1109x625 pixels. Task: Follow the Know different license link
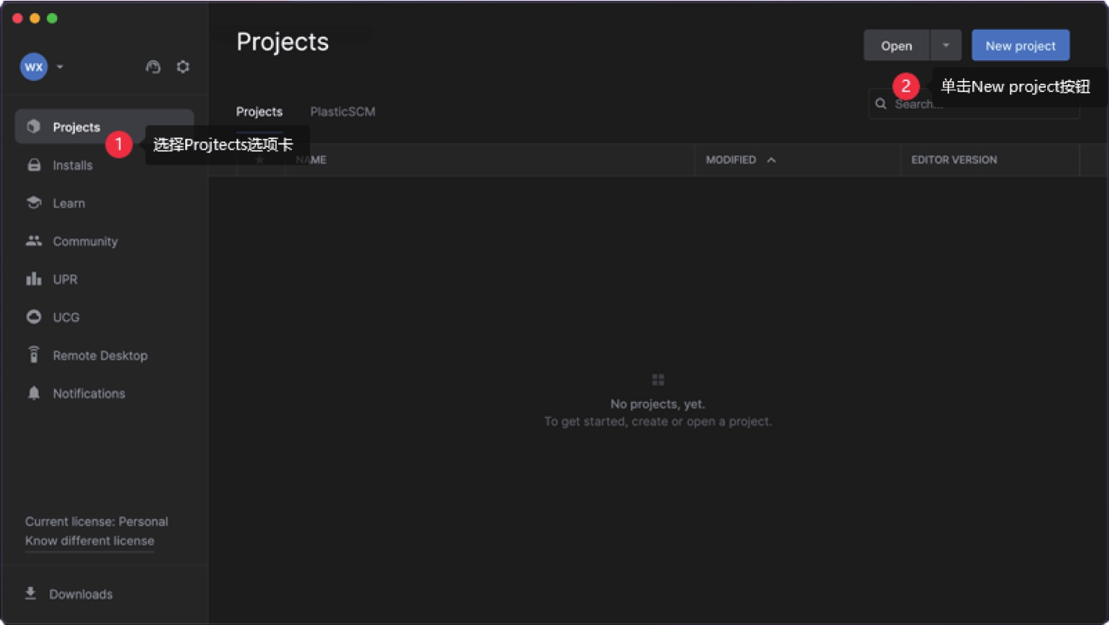[89, 540]
